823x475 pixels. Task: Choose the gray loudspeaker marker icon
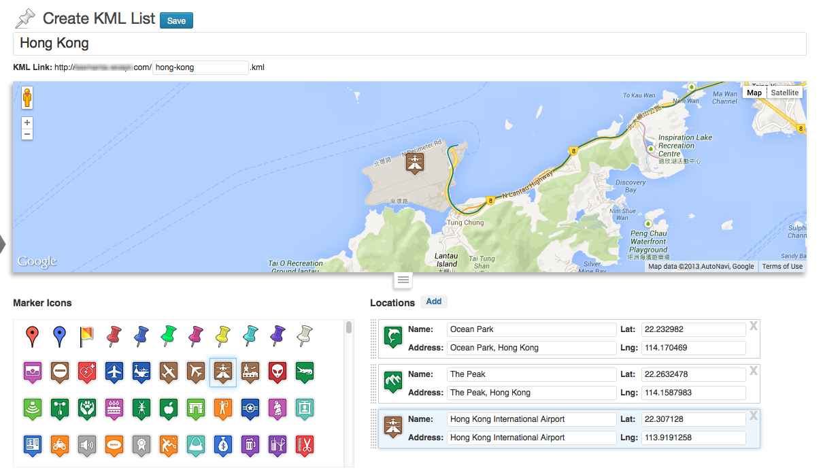tap(87, 446)
